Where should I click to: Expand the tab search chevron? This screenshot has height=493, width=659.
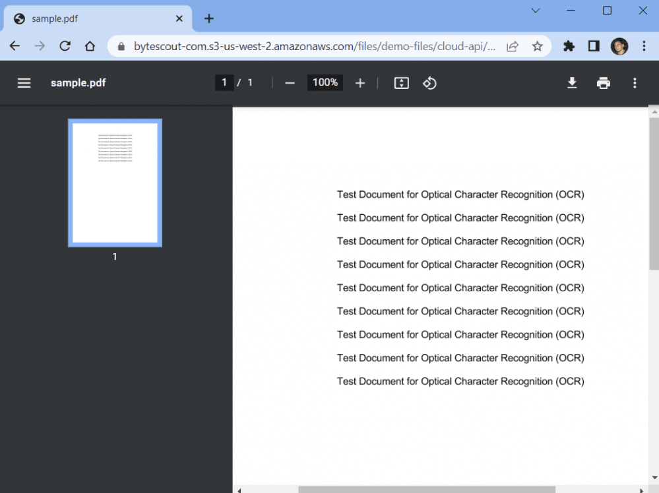click(x=536, y=11)
